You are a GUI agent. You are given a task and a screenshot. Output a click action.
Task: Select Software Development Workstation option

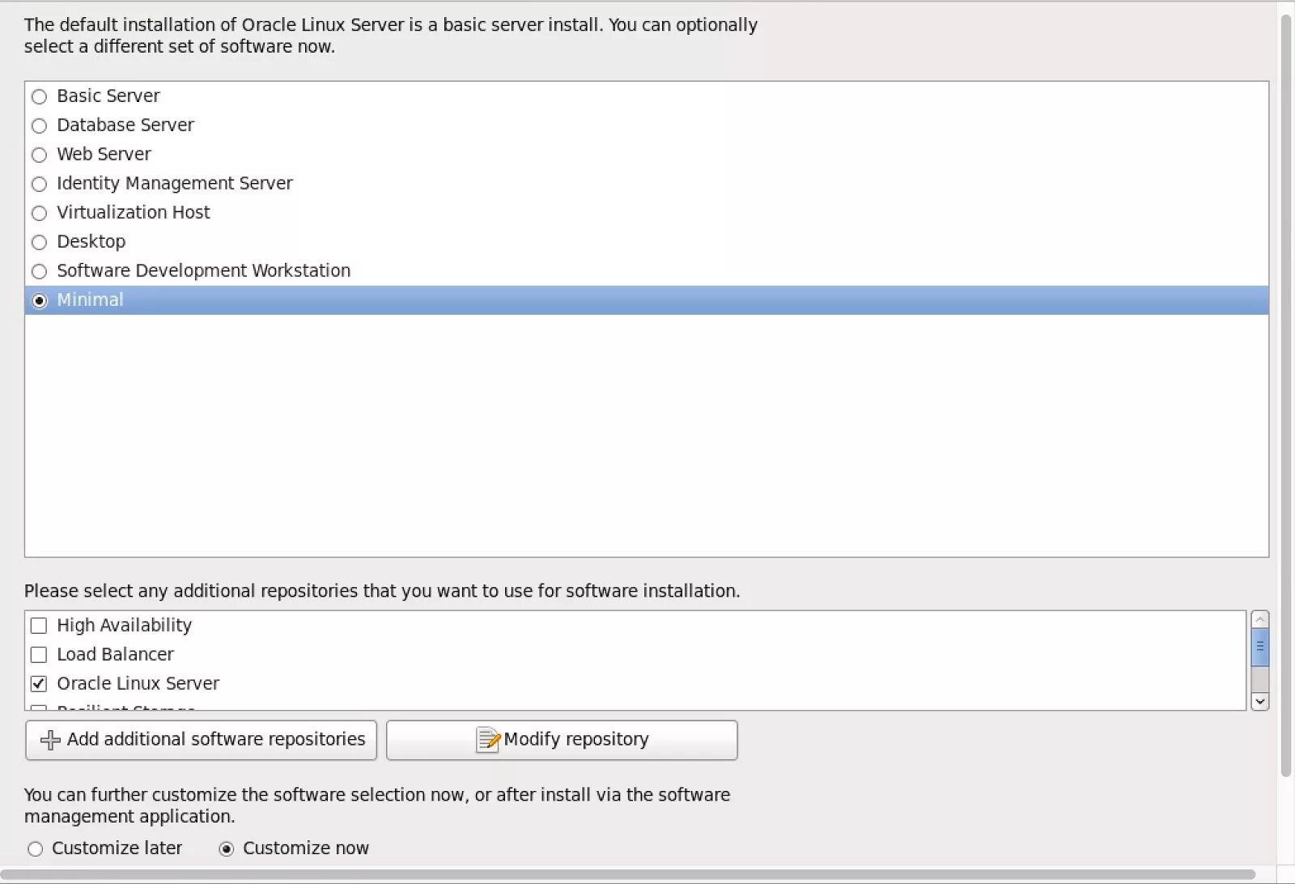(39, 272)
